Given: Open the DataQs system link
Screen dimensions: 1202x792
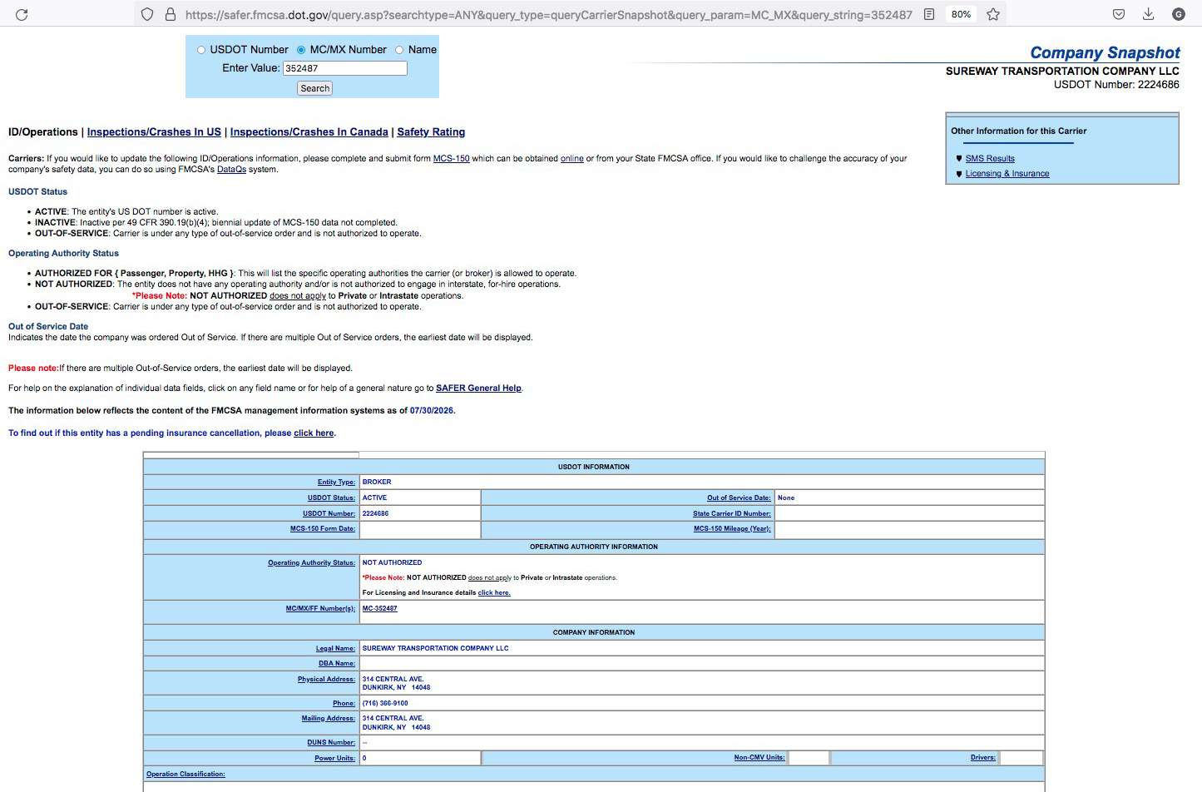Looking at the screenshot, I should pyautogui.click(x=232, y=170).
